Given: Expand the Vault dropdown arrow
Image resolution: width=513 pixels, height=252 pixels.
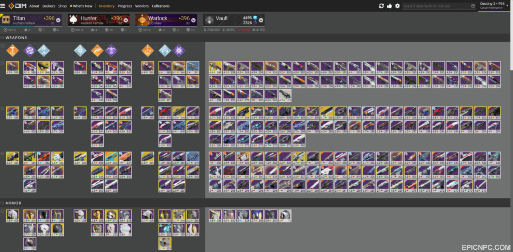Looking at the screenshot, I should pos(261,20).
